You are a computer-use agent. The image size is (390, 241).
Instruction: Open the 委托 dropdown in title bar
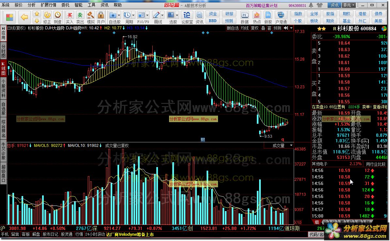[349, 5]
